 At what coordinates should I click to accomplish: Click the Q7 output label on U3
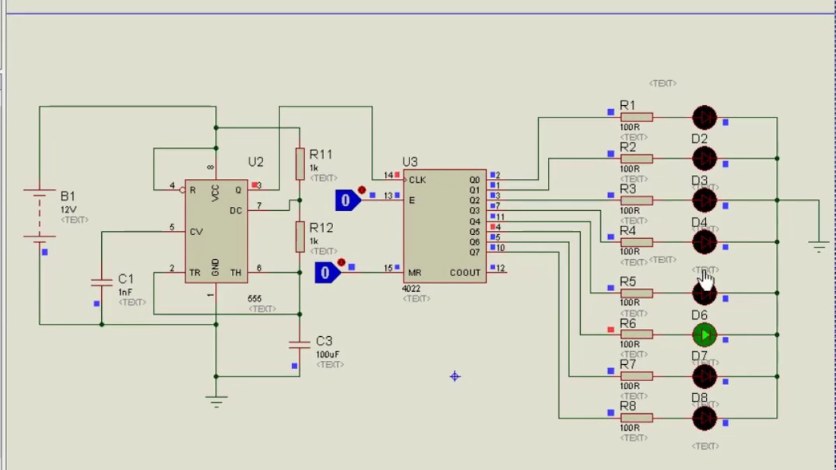point(474,253)
